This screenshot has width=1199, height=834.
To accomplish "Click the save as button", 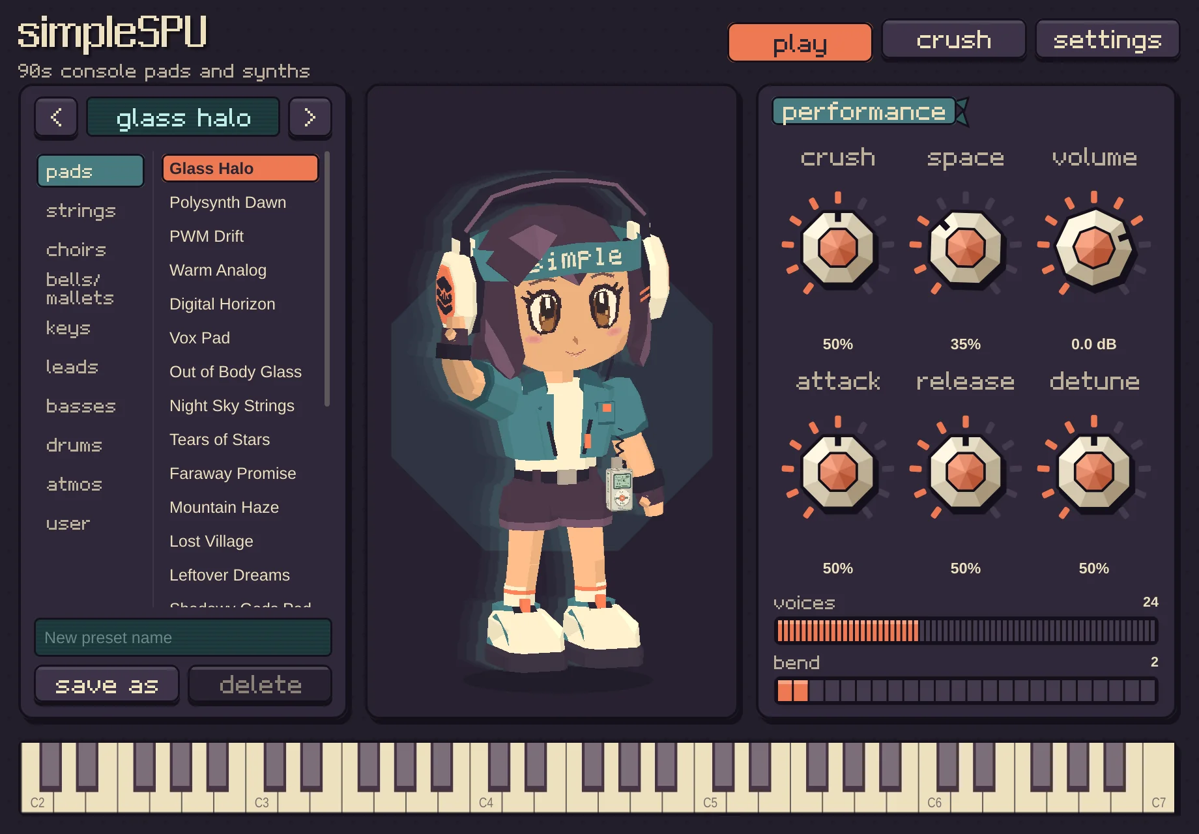I will coord(107,684).
